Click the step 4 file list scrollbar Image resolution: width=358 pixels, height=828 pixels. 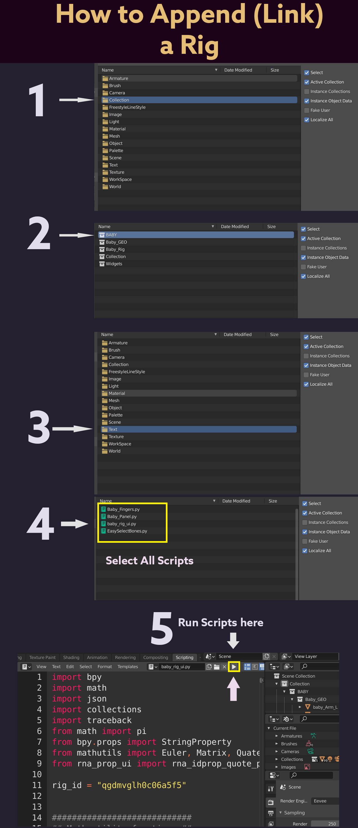pyautogui.click(x=297, y=554)
